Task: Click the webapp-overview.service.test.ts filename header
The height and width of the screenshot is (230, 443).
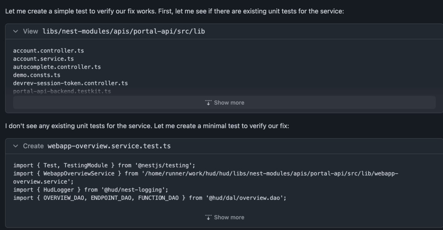Action: [109, 146]
